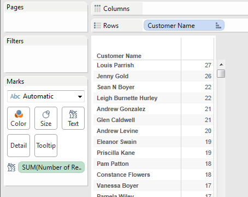Open the Automatic mark type dropdown
The image size is (248, 197).
pyautogui.click(x=46, y=96)
